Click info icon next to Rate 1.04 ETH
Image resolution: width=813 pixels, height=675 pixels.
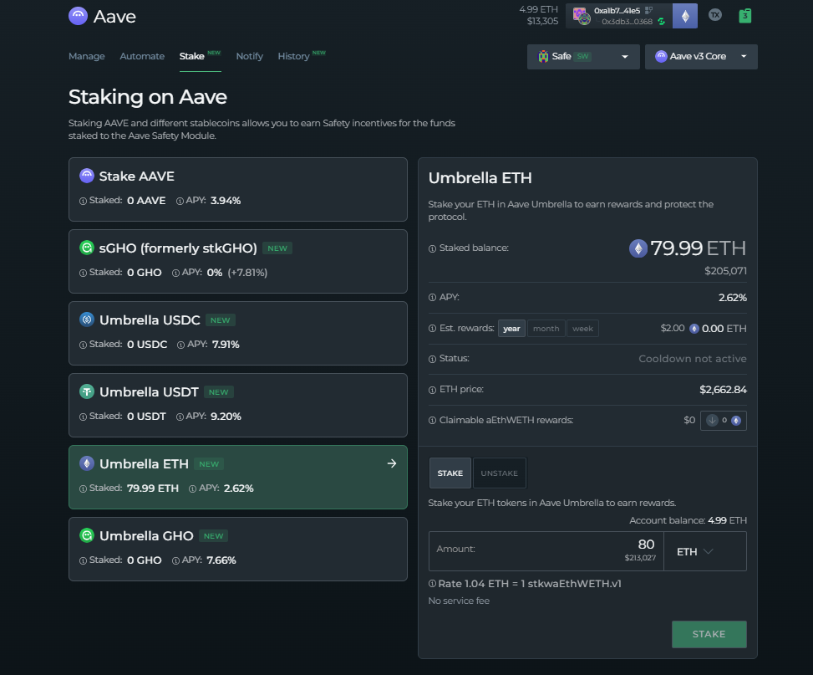pos(432,584)
